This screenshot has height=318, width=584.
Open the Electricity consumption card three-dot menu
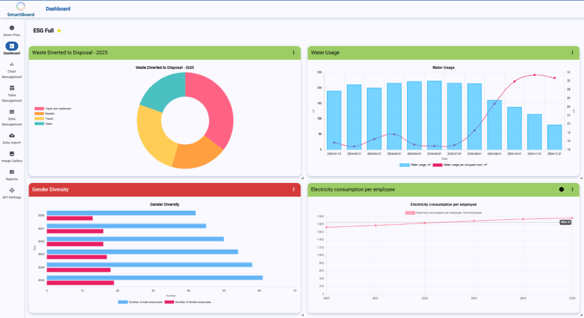tap(573, 189)
